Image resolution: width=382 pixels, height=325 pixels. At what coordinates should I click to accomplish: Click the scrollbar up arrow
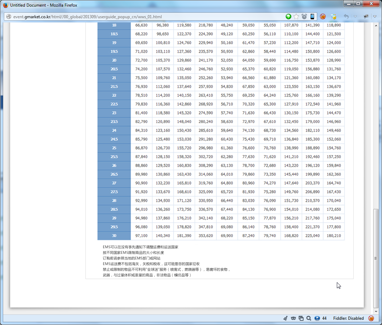point(376,25)
